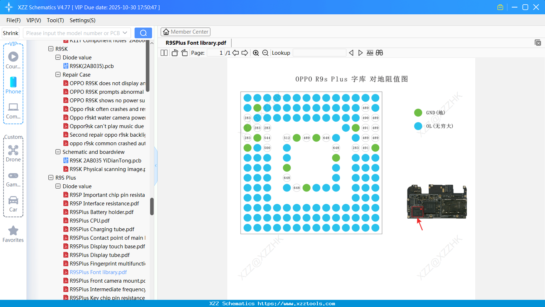The width and height of the screenshot is (545, 307).
Task: Jump to previous Lookup match
Action: 351,53
